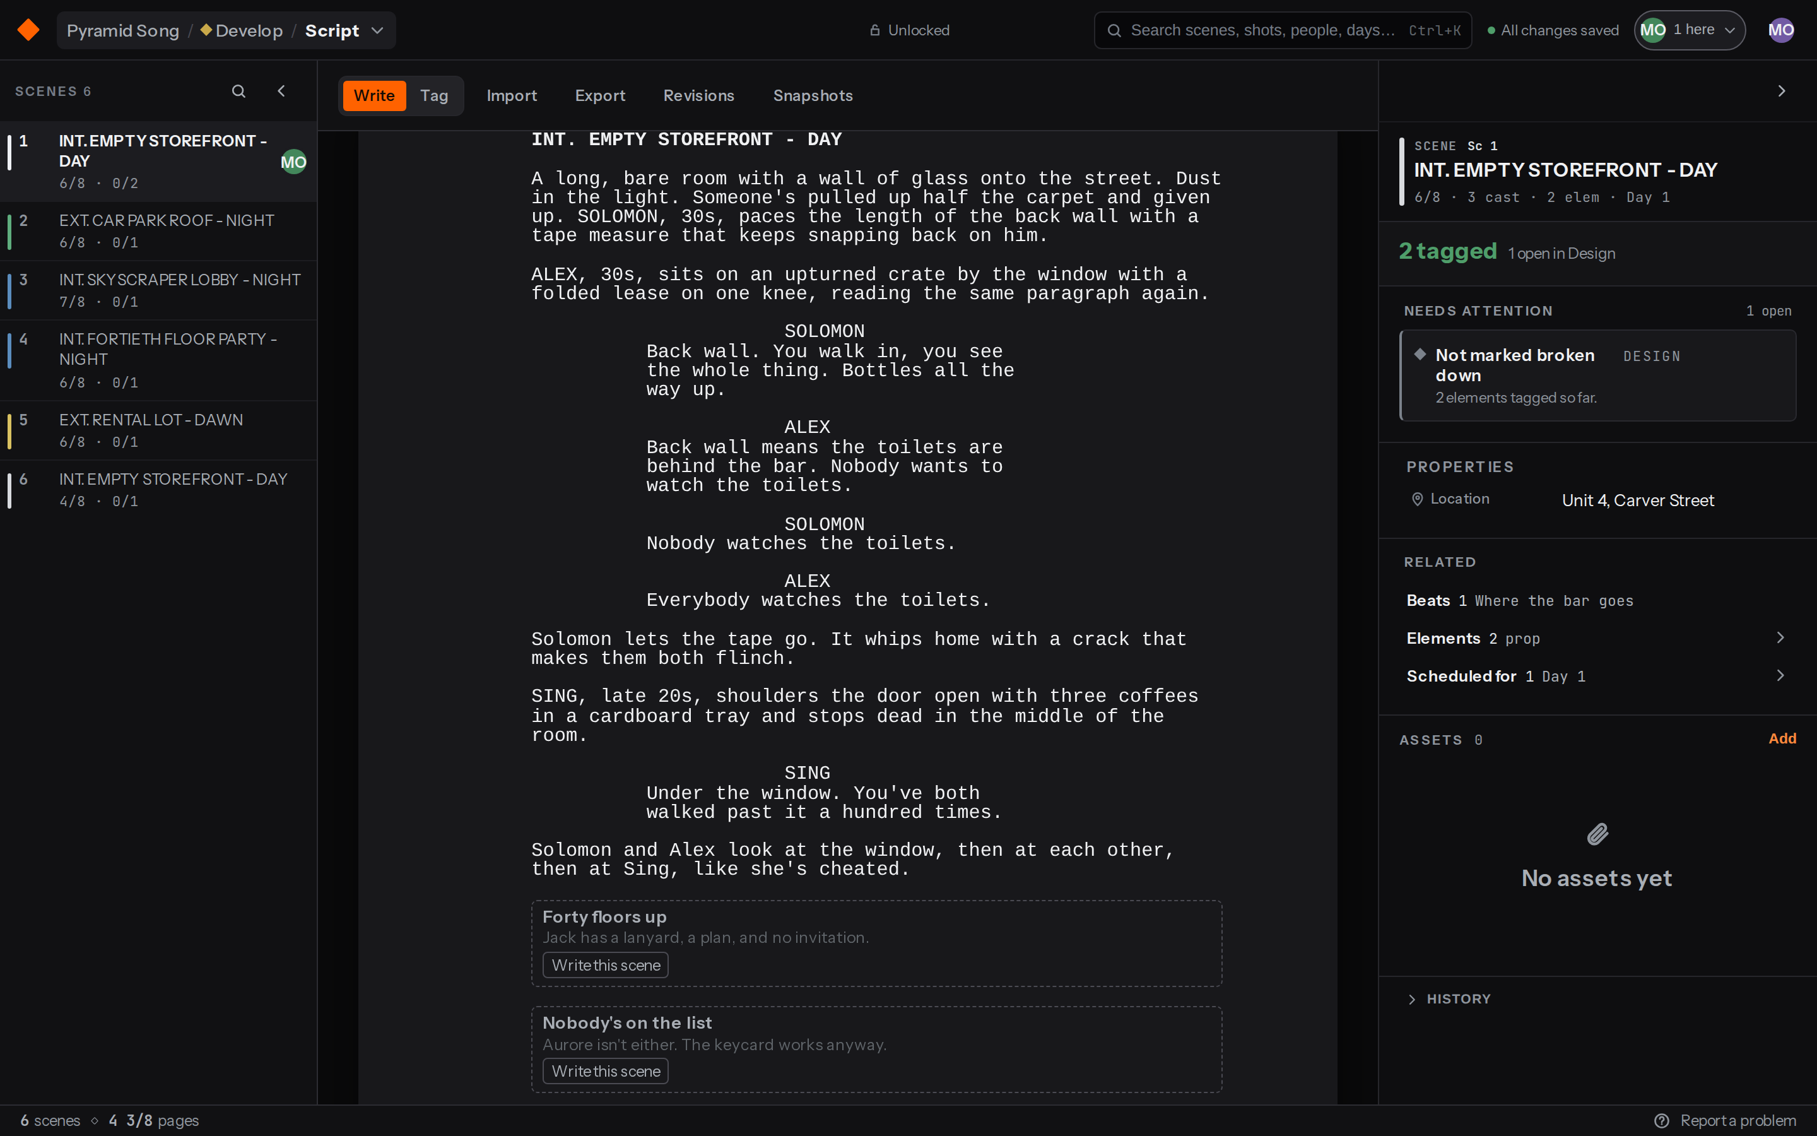
Task: Open the '1 here' collaborators dropdown
Action: tap(1690, 30)
